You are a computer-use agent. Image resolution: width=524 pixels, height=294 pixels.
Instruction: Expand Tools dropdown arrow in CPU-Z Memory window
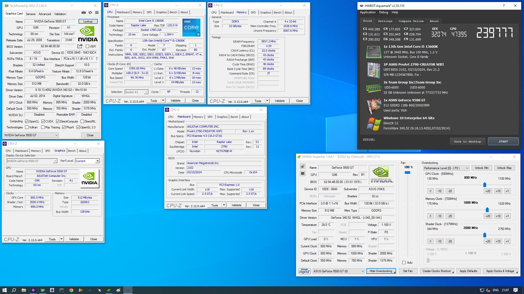[267, 101]
